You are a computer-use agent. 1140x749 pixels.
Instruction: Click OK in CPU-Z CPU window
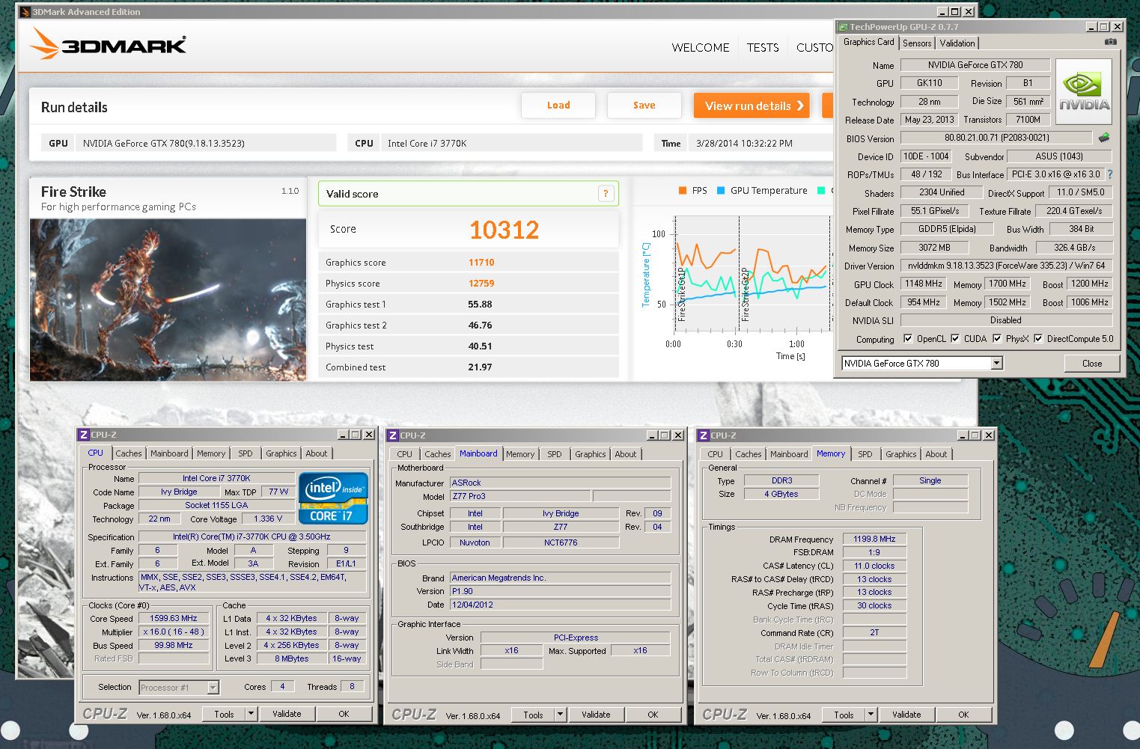(344, 714)
